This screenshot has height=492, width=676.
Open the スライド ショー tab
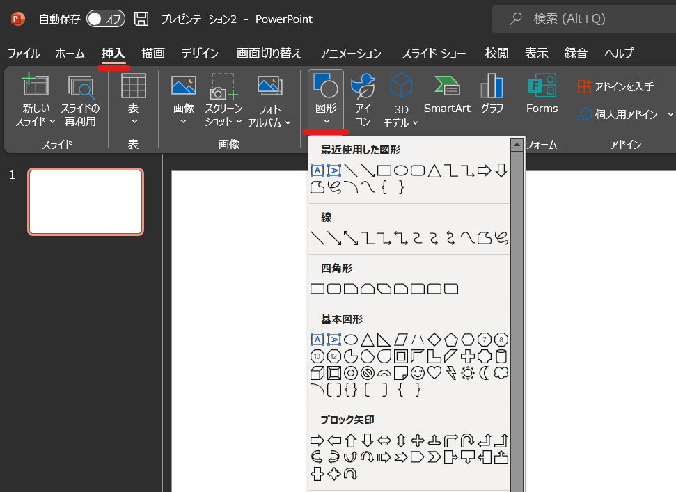434,54
